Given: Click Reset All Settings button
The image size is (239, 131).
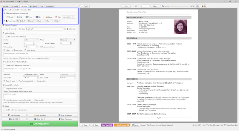Looking at the screenshot, I should click(x=65, y=115).
